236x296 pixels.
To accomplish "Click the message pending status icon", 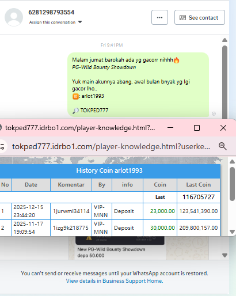I will [214, 113].
